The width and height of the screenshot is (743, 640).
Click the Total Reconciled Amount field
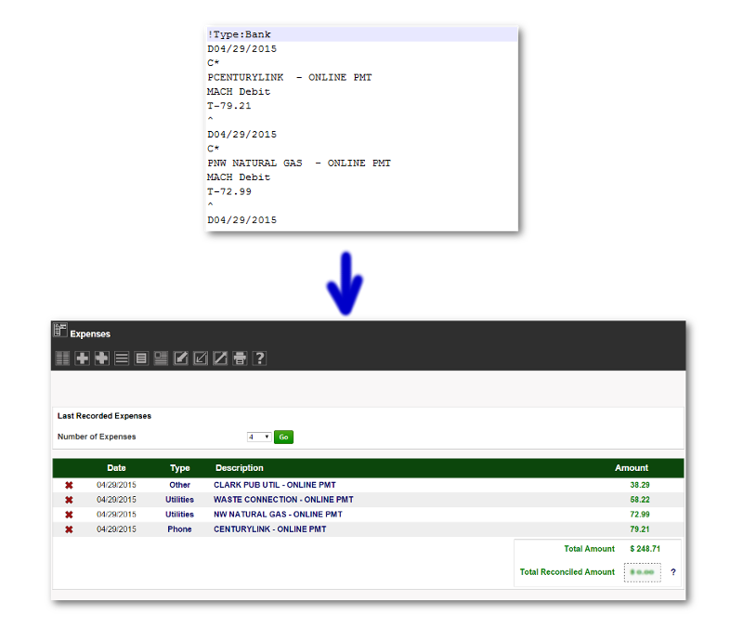[642, 572]
